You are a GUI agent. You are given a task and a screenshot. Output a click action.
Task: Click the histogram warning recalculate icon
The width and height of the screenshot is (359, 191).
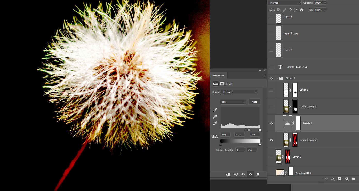click(215, 136)
